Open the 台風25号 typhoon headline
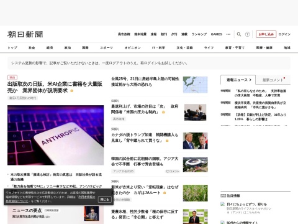The height and width of the screenshot is (224, 298). pyautogui.click(x=145, y=82)
